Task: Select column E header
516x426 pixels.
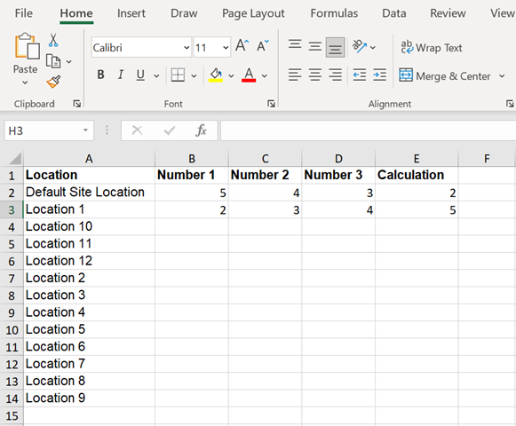Action: [x=417, y=159]
